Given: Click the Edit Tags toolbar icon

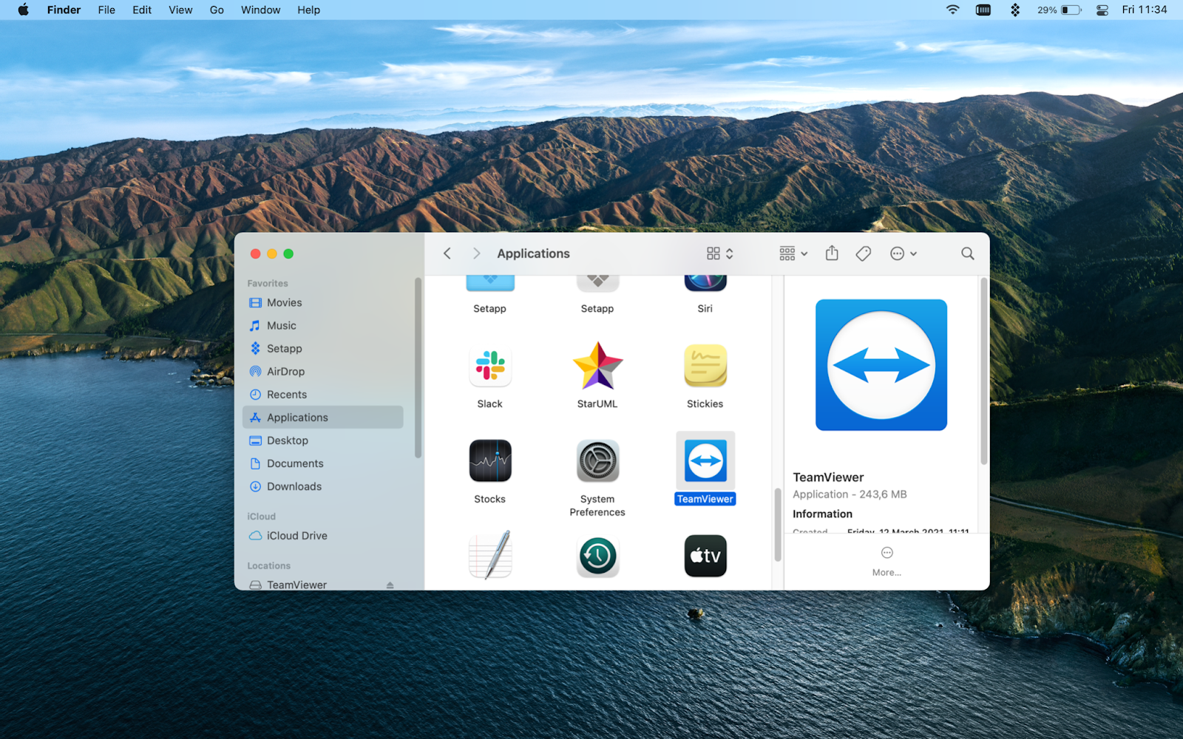Looking at the screenshot, I should (x=863, y=253).
